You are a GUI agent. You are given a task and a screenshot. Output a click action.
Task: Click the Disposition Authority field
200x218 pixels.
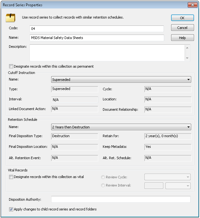121,199
